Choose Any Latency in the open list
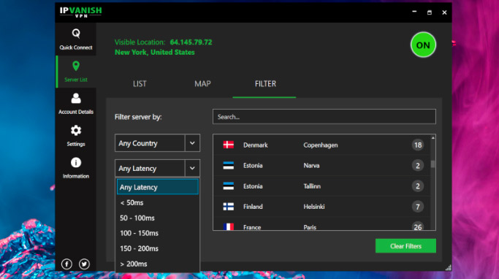 point(158,187)
